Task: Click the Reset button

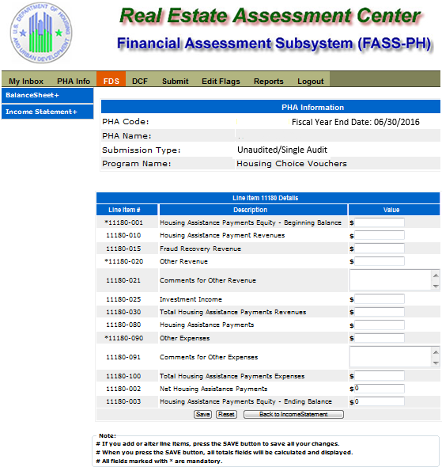Action: 226,414
